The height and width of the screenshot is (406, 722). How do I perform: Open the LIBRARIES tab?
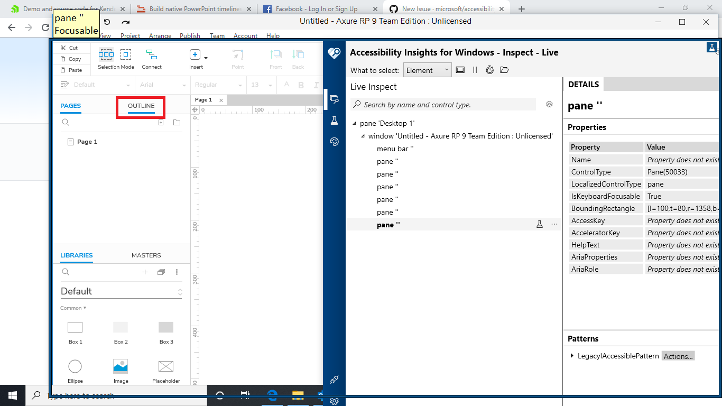[76, 255]
